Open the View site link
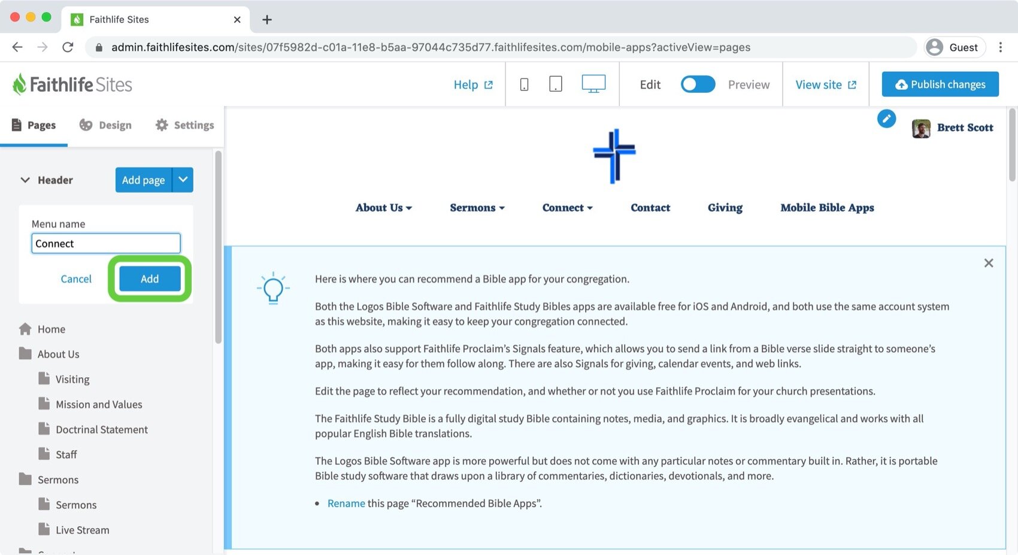The height and width of the screenshot is (555, 1018). point(826,84)
